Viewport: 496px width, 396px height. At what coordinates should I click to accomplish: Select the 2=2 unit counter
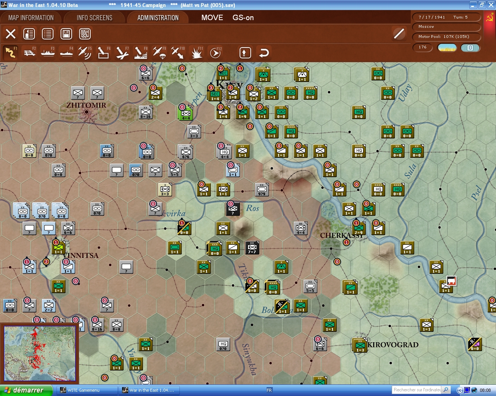(48, 306)
